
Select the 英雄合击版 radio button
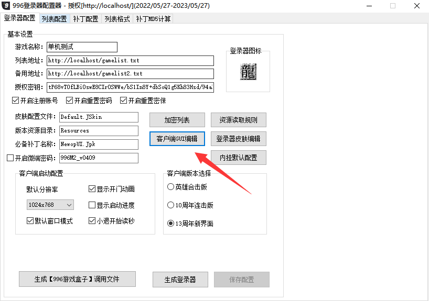click(170, 187)
